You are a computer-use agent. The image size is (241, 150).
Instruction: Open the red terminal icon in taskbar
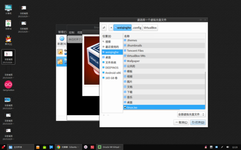[92, 147]
